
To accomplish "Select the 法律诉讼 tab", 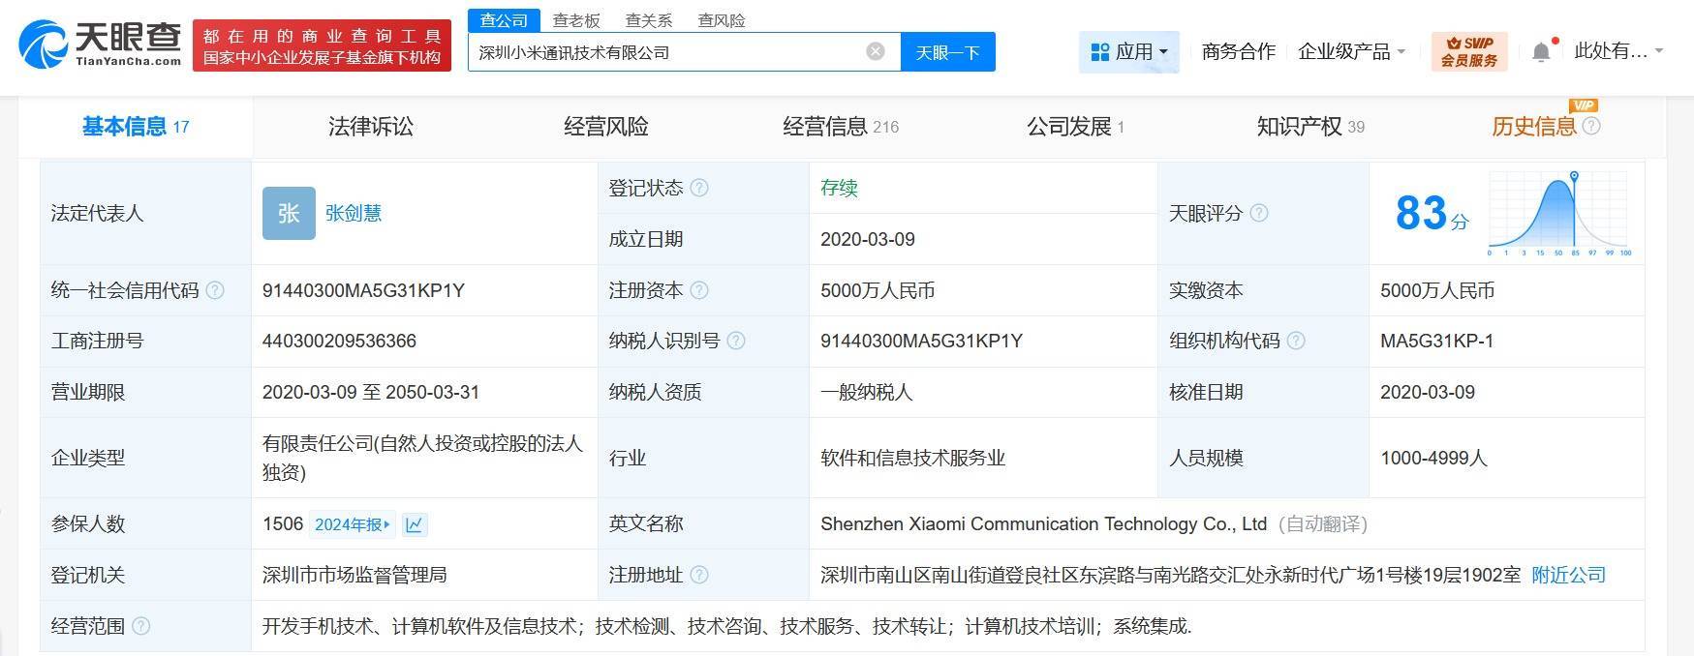I will click(x=371, y=127).
